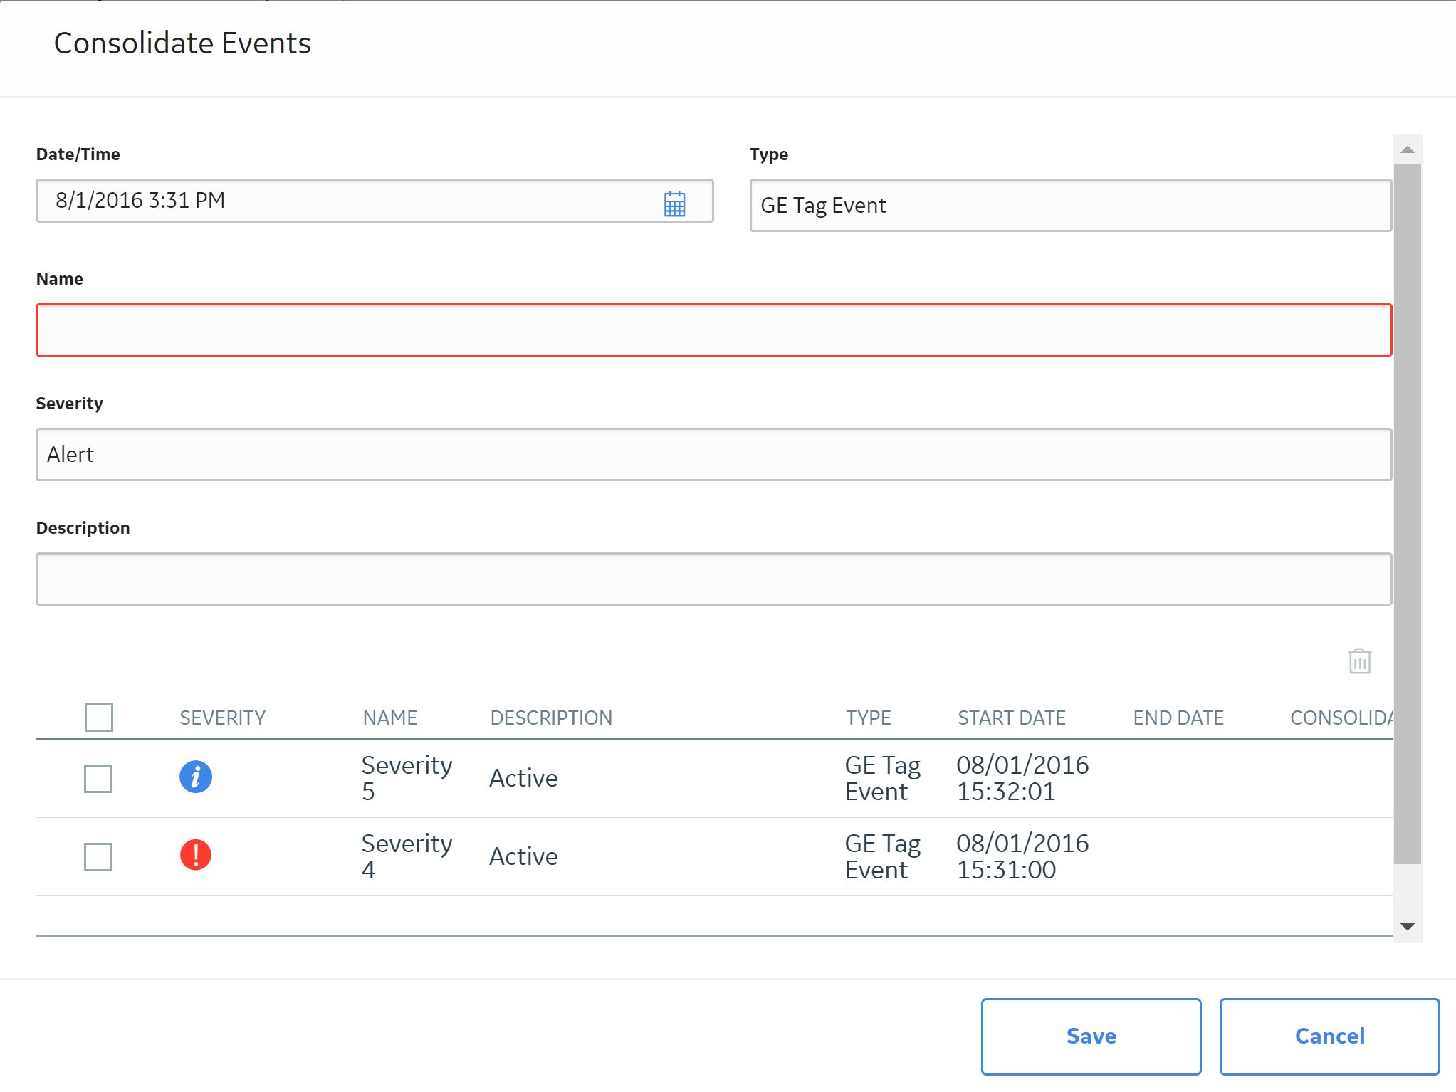This screenshot has width=1456, height=1092.
Task: Click the red alert severity icon
Action: 196,855
